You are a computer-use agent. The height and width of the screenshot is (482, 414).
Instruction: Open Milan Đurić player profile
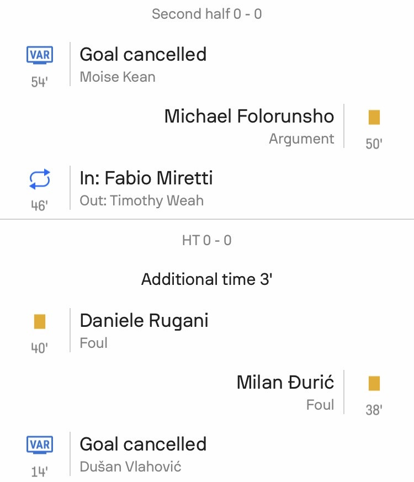tap(285, 382)
